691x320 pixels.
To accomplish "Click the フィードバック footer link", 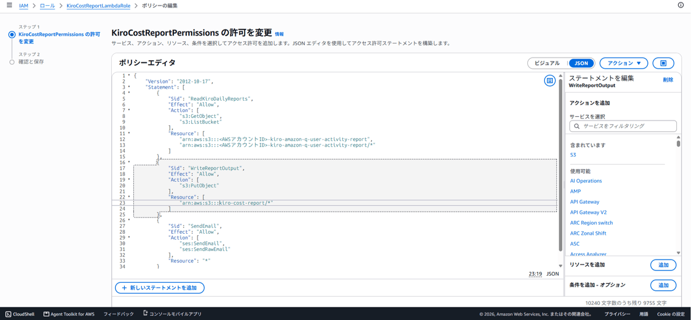I will (119, 314).
